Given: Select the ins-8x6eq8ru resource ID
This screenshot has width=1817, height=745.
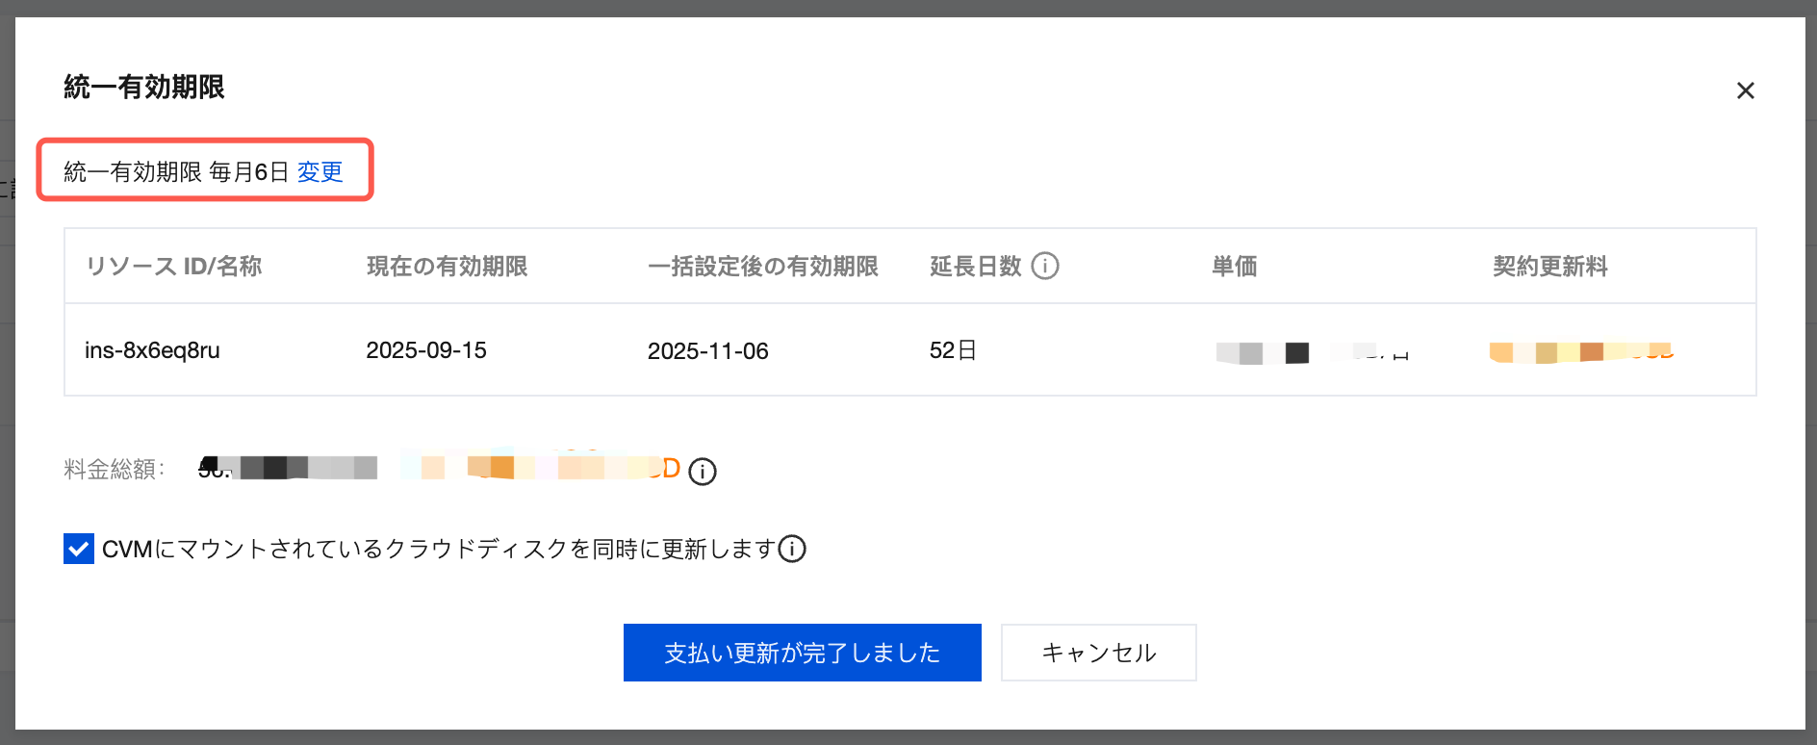Looking at the screenshot, I should [x=152, y=350].
